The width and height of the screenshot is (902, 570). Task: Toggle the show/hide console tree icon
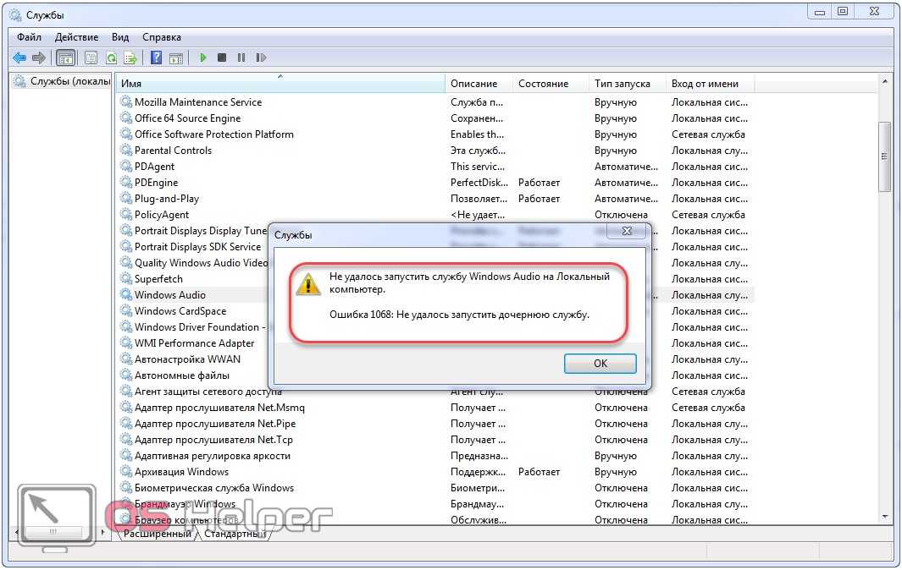tap(65, 58)
